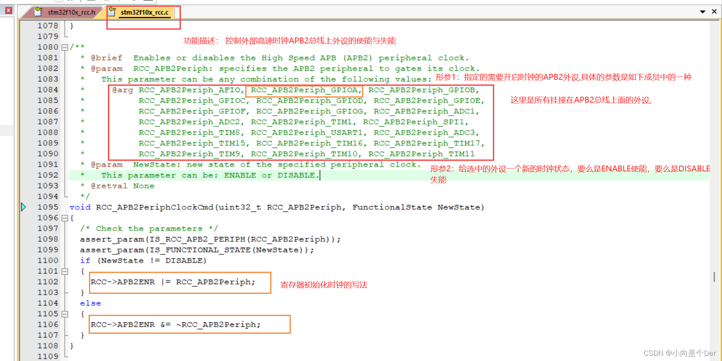Image resolution: width=722 pixels, height=361 pixels.
Task: Click the file icon on stm32f10x_rcc.h tab
Action: pos(38,12)
